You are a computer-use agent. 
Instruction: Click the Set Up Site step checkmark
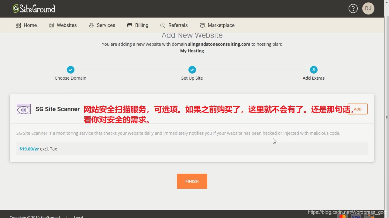pos(192,70)
